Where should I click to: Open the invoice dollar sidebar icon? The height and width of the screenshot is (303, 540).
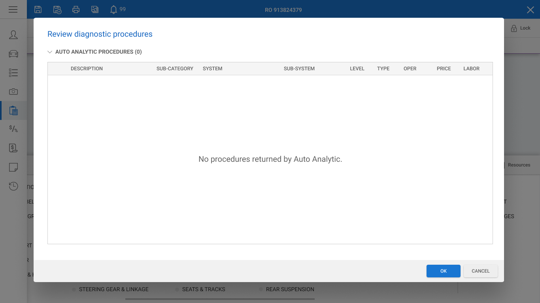[13, 148]
